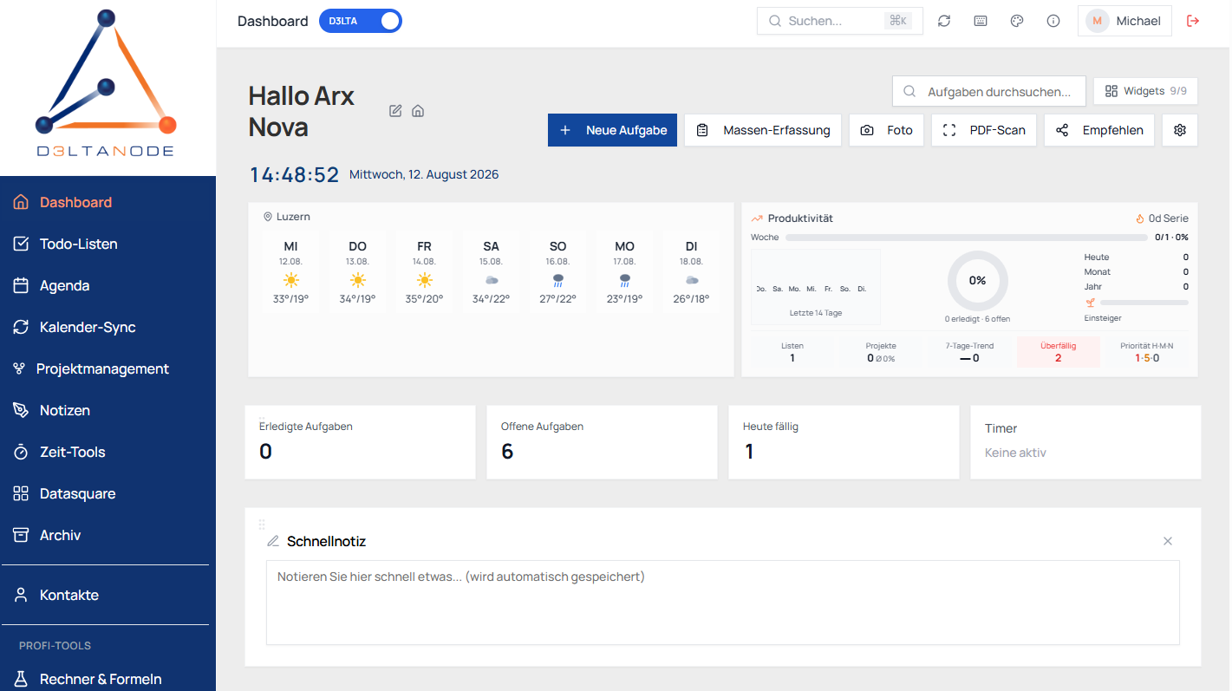Select the FR 14.08. weather day
This screenshot has height=691, width=1232.
point(424,272)
